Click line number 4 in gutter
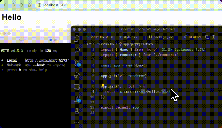 [x=93, y=65]
